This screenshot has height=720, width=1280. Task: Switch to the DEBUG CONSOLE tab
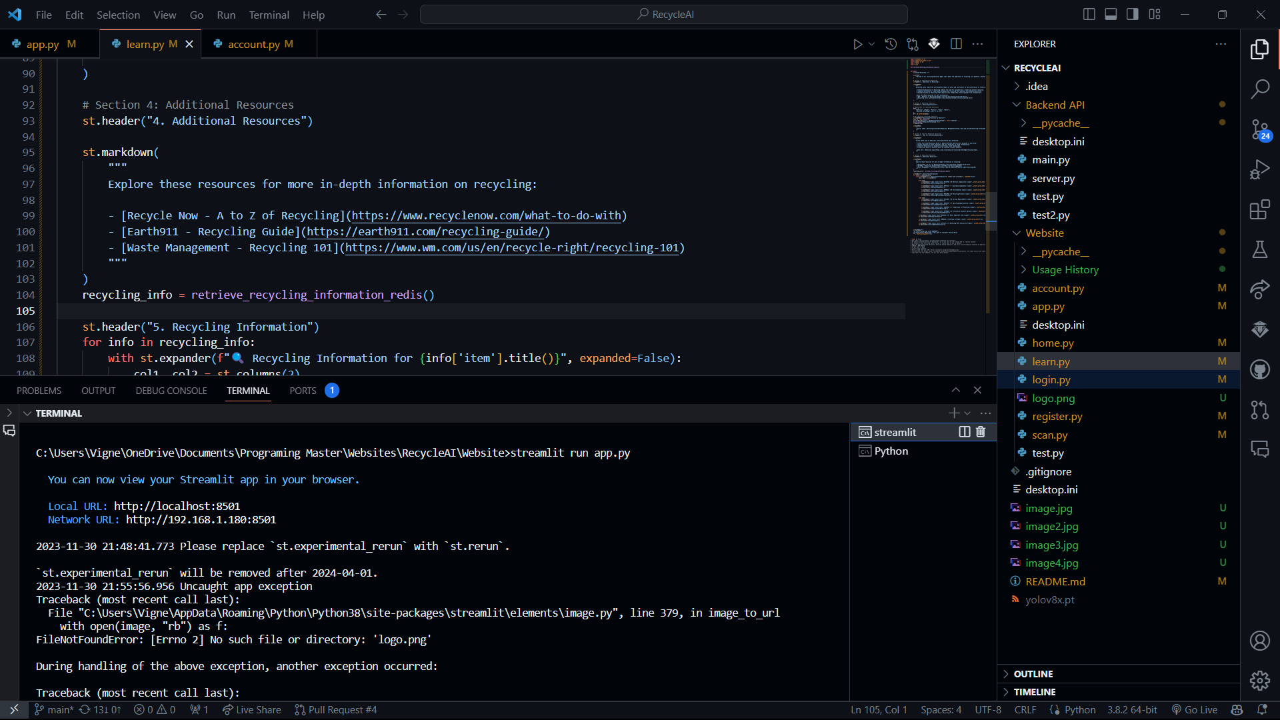[x=171, y=391]
